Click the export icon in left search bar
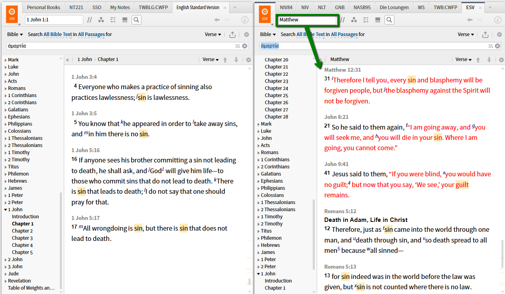This screenshot has width=505, height=294. pos(233,34)
